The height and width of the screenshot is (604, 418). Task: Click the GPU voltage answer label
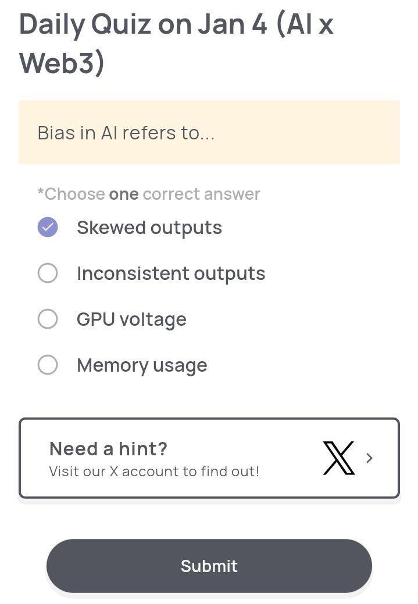pyautogui.click(x=131, y=319)
